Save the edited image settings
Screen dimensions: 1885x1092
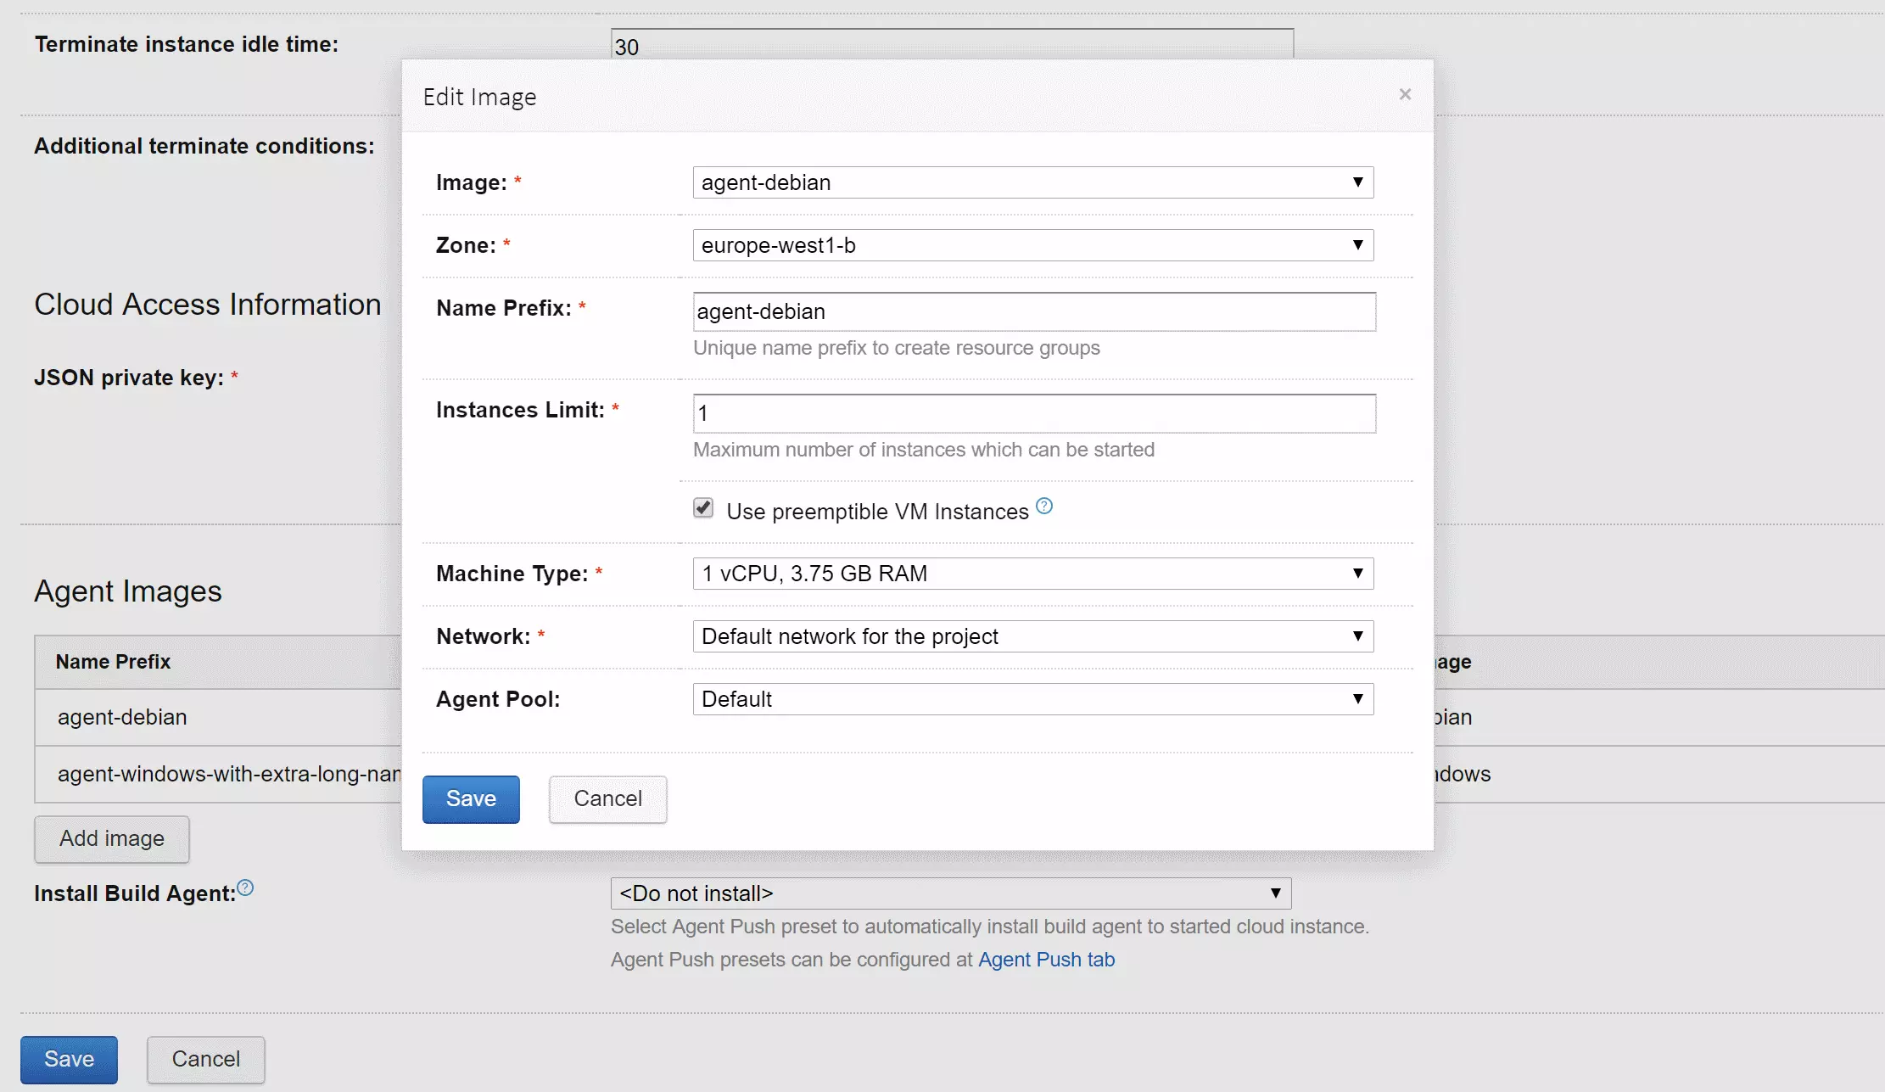(x=470, y=798)
